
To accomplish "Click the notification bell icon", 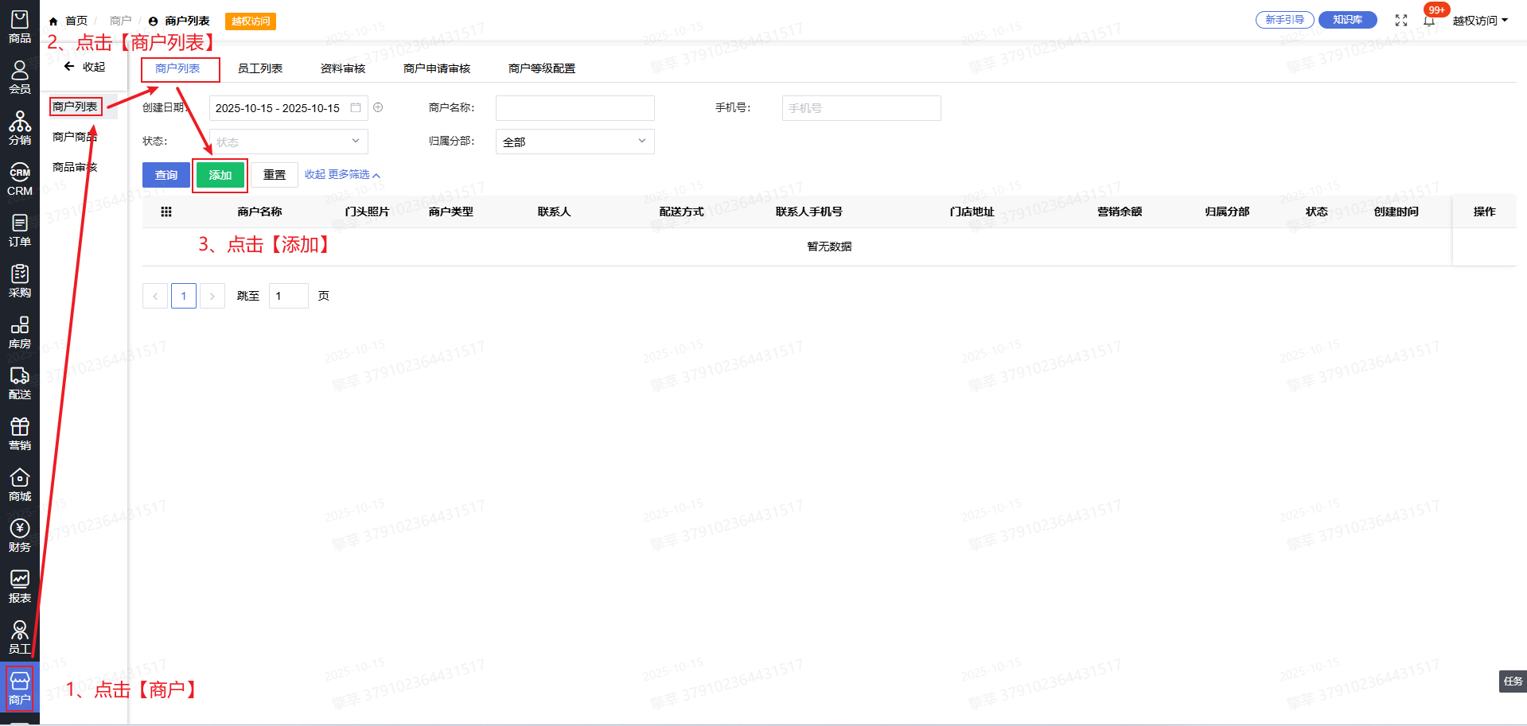I will (1429, 21).
